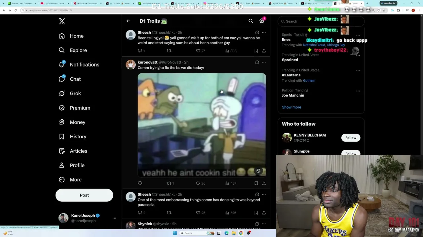Open more options for #Lanterns trend
Image resolution: width=423 pixels, height=237 pixels.
[x=358, y=70]
